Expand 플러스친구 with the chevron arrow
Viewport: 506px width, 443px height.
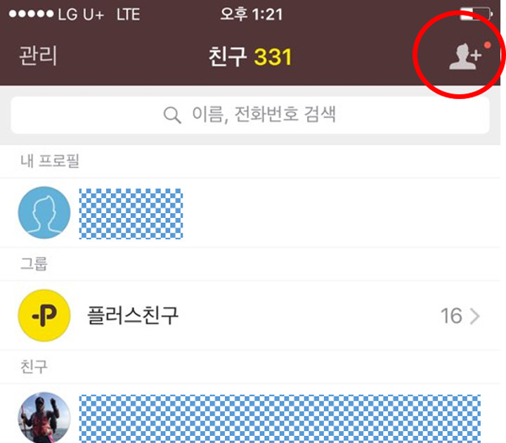pos(474,316)
